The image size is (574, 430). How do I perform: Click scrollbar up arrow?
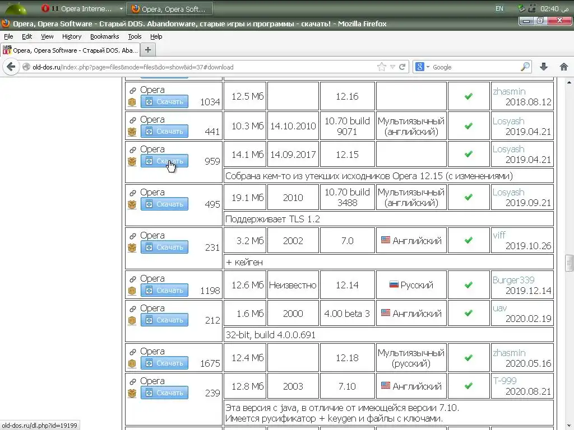569,83
